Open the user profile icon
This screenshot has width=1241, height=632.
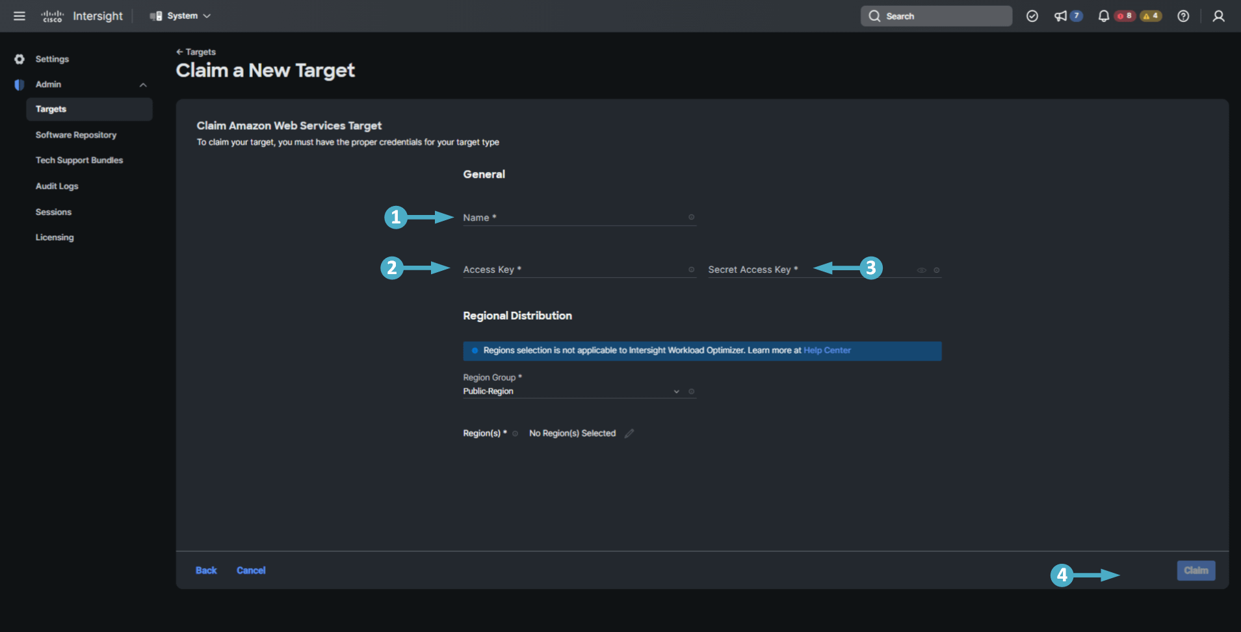click(1218, 16)
